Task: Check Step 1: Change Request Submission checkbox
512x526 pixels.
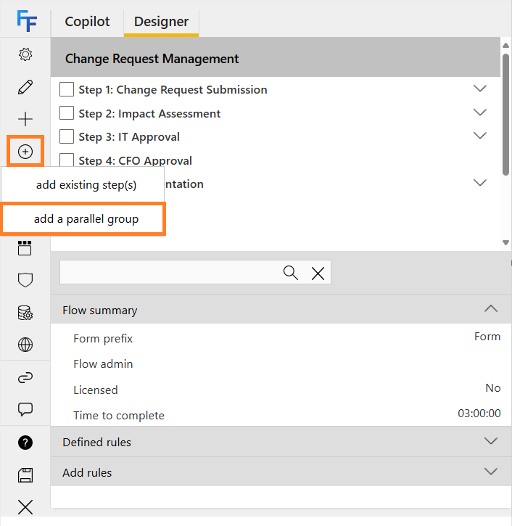Action: coord(67,89)
